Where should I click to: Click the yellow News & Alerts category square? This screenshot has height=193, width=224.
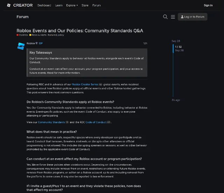pyautogui.click(x=30, y=35)
